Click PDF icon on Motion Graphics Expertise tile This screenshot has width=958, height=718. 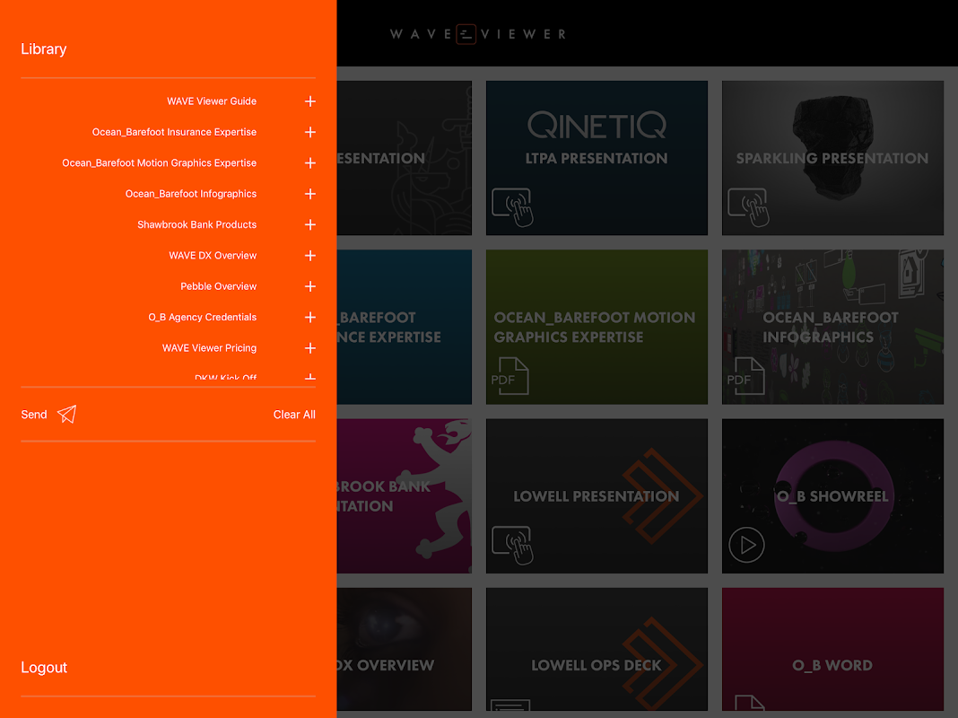(509, 376)
